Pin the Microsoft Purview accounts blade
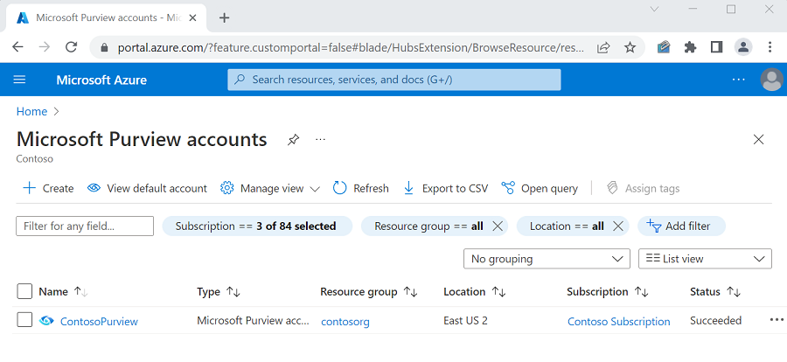The height and width of the screenshot is (362, 787). (294, 140)
